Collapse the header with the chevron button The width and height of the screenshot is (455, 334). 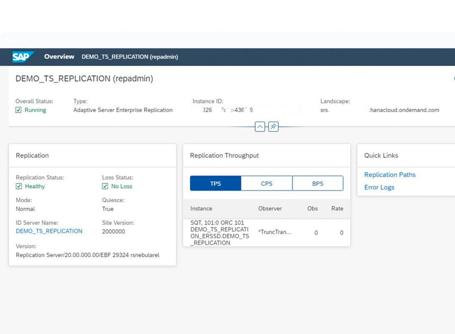coord(260,127)
